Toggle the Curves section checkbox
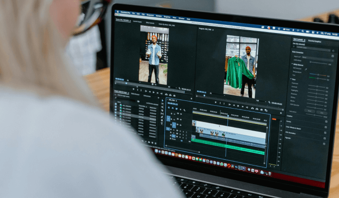Image resolution: width=339 pixels, height=198 pixels. pyautogui.click(x=326, y=127)
